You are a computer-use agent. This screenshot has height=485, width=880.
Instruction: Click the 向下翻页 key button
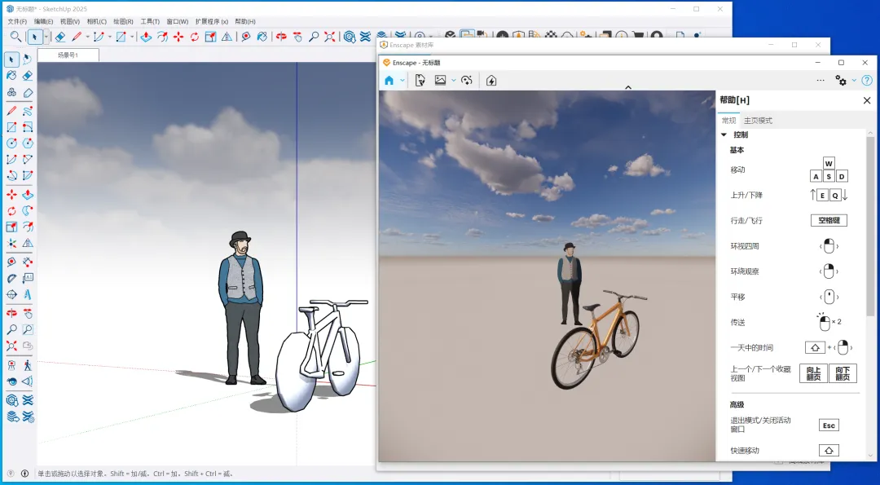[843, 374]
